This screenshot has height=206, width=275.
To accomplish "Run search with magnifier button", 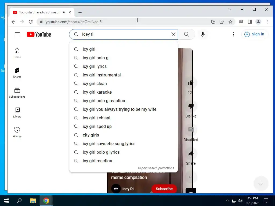I will point(187,34).
